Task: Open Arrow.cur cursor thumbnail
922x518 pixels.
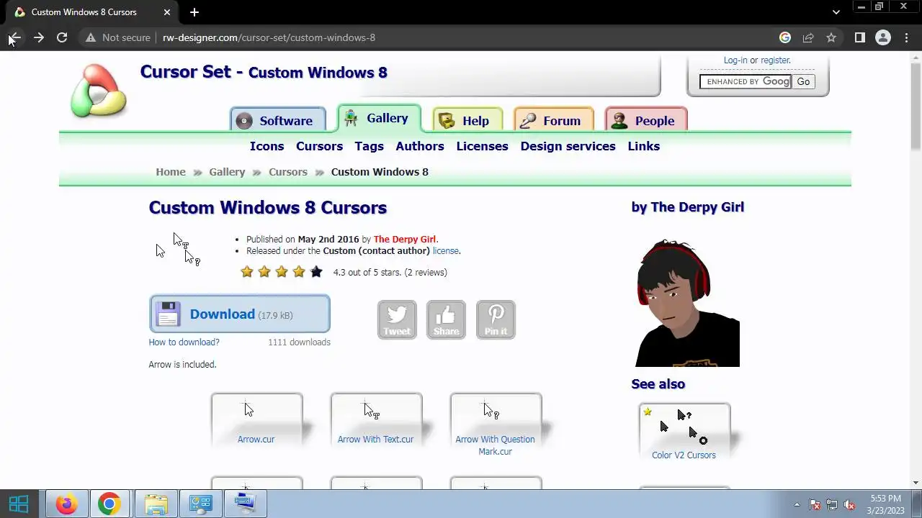Action: click(x=256, y=421)
